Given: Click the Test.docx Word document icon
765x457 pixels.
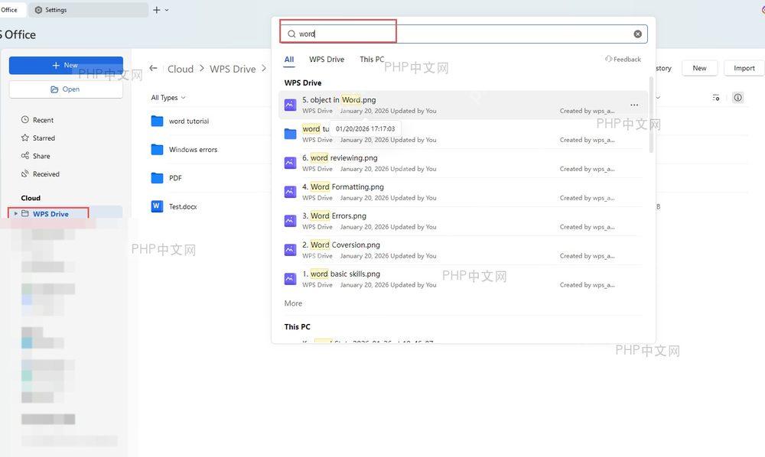Looking at the screenshot, I should pos(157,206).
